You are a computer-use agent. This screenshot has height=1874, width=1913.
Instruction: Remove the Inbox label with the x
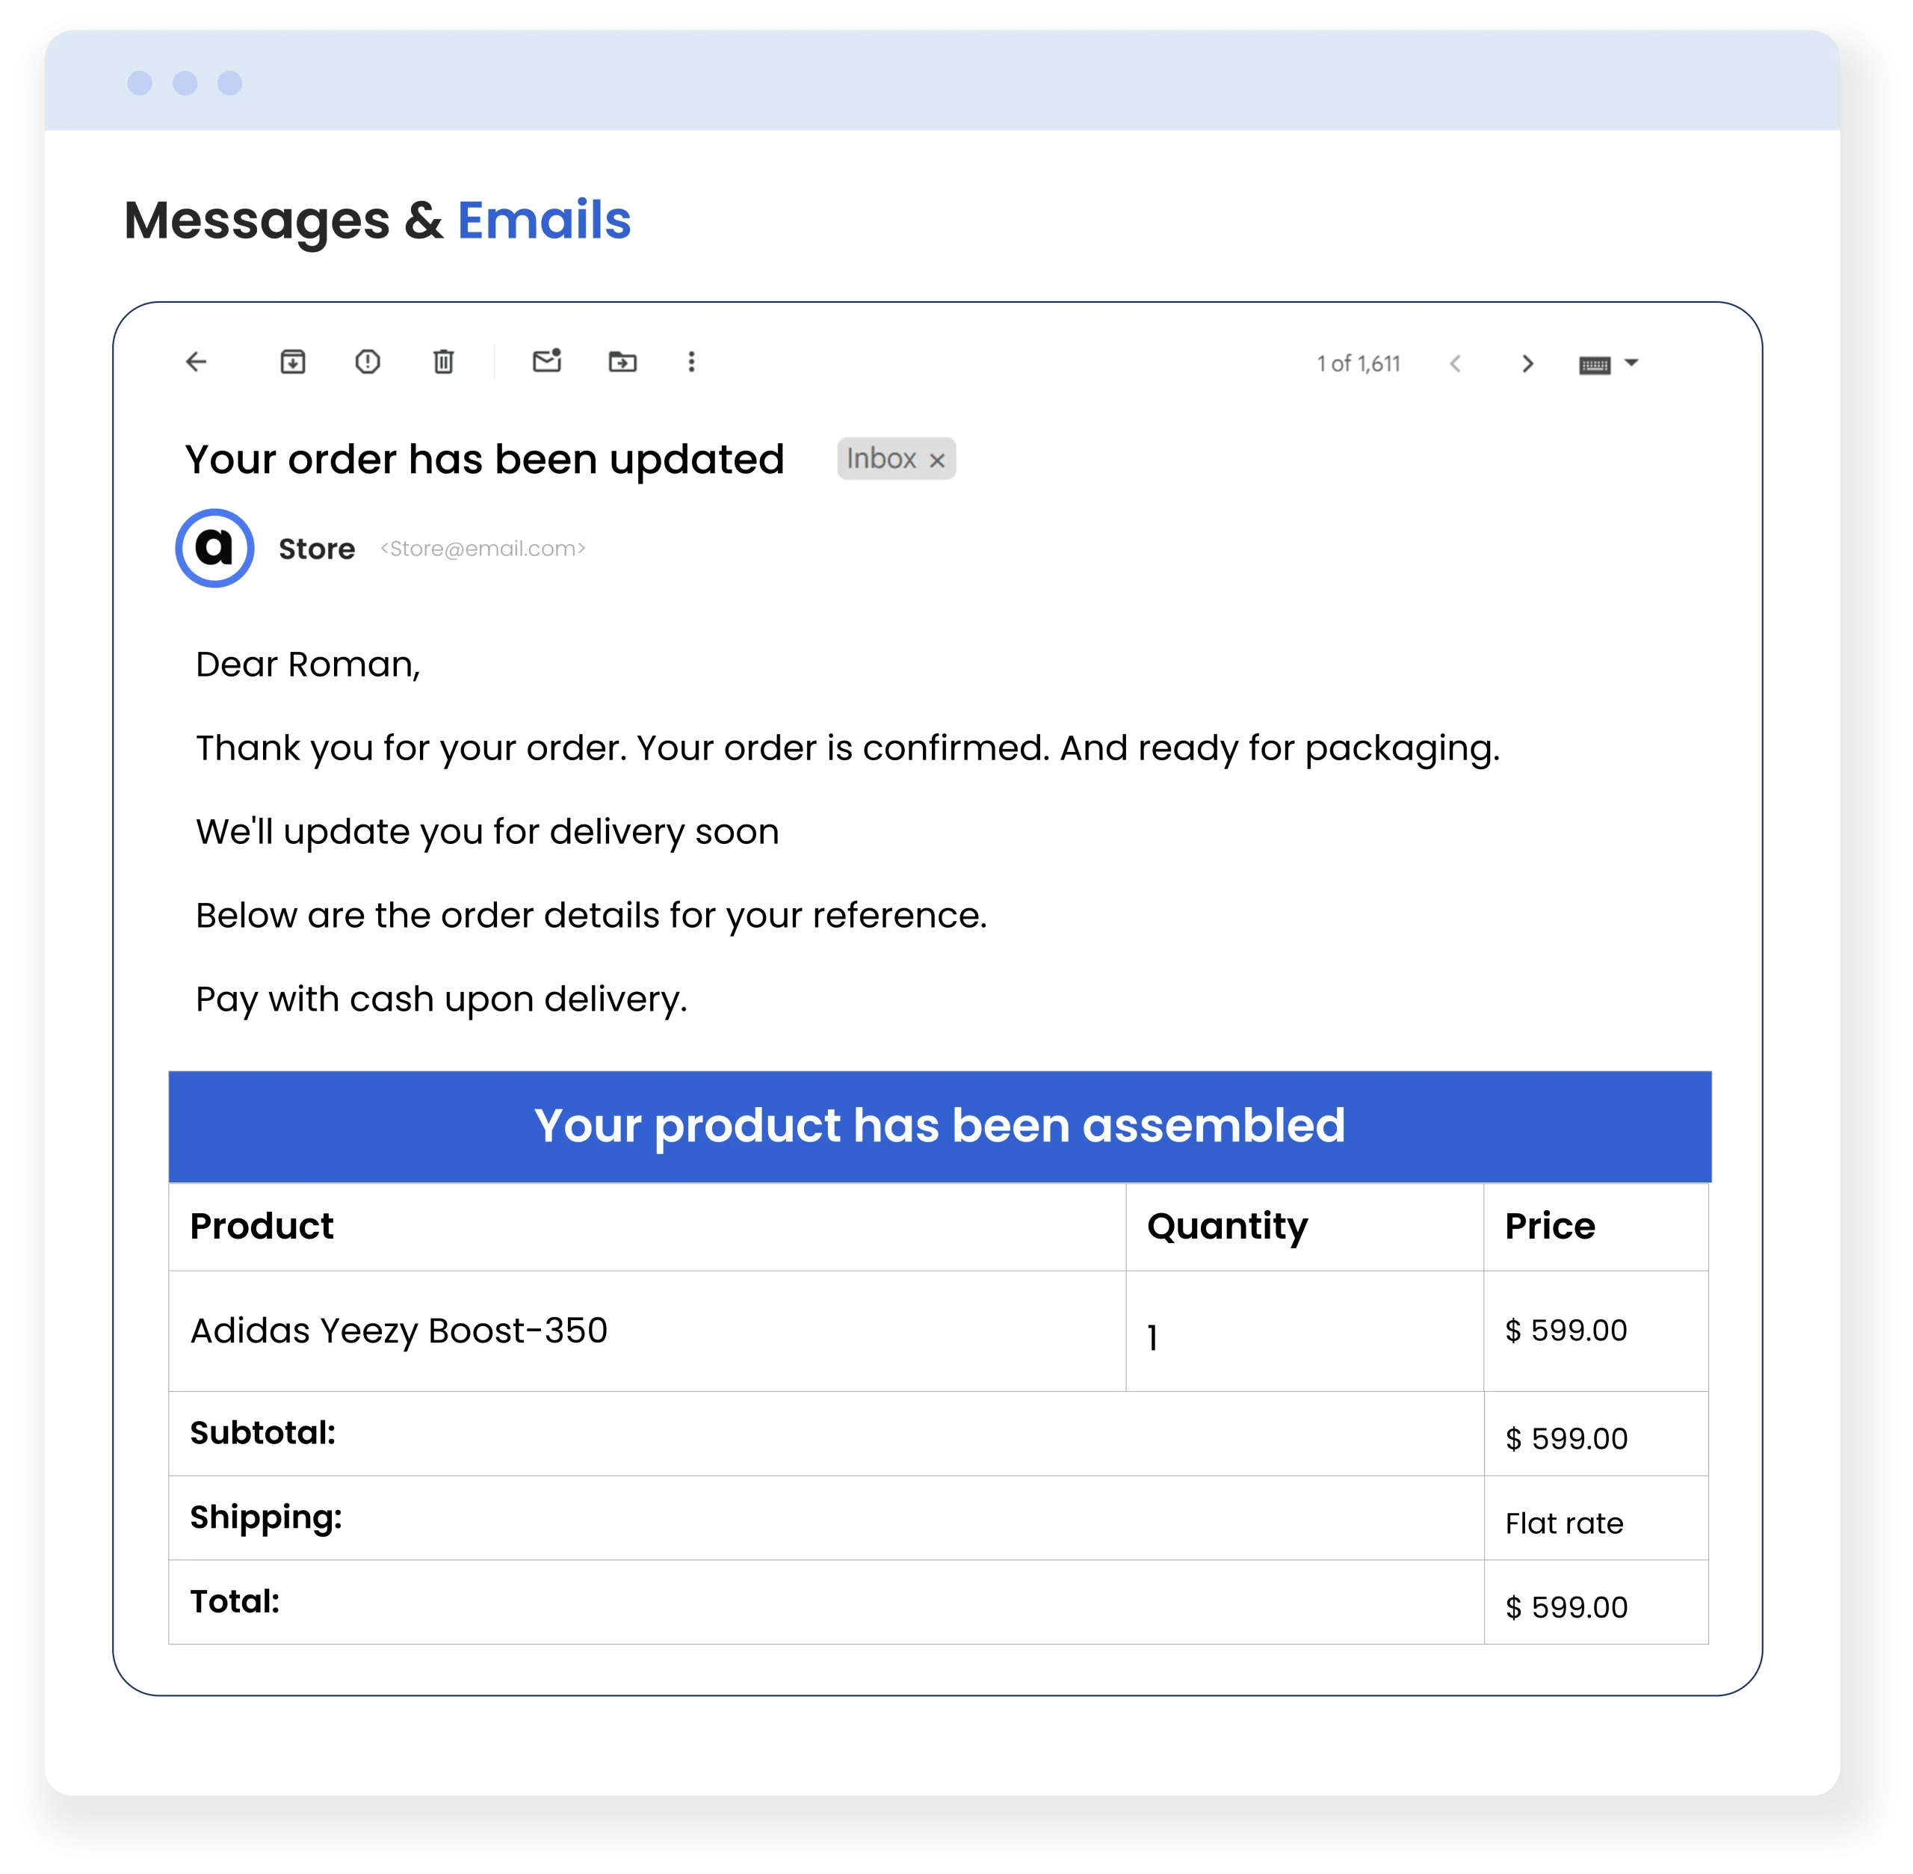click(x=938, y=460)
